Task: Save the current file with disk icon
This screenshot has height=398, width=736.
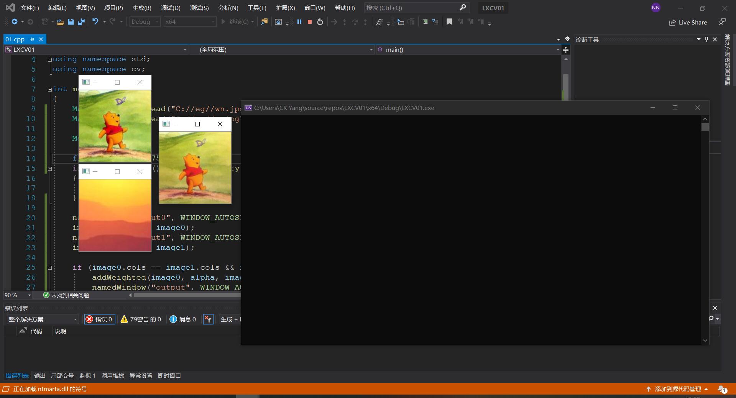Action: click(x=71, y=22)
